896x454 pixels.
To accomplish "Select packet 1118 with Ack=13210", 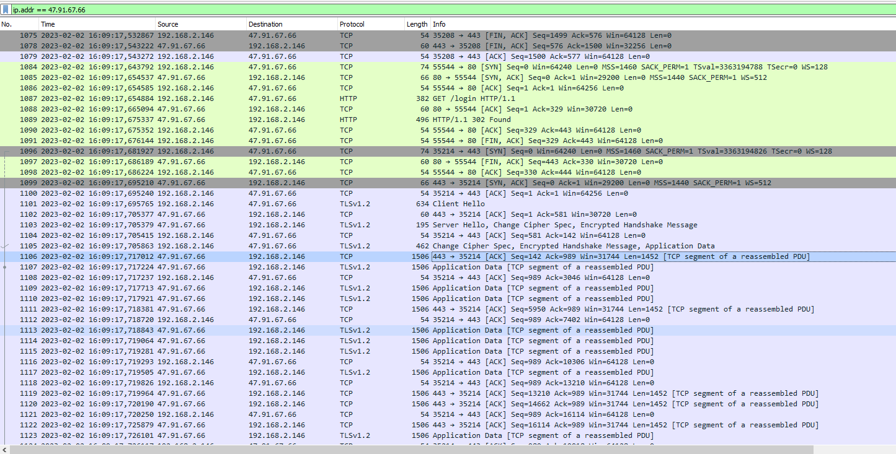I will (448, 383).
